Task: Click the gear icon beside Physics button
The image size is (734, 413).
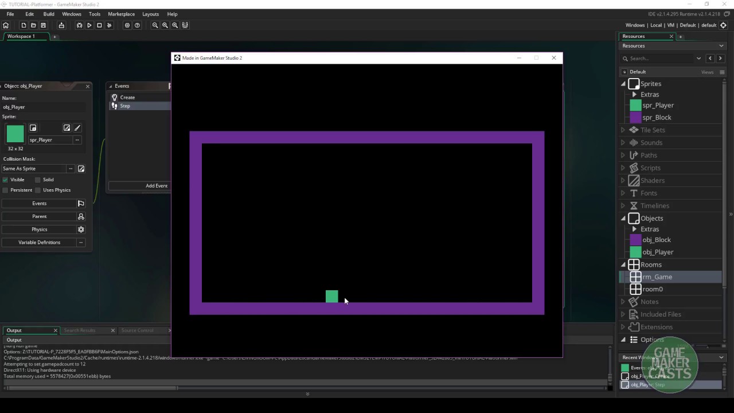Action: 81,229
